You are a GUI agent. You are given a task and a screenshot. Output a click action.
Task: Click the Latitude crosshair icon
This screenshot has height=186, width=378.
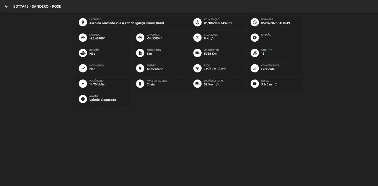83,37
